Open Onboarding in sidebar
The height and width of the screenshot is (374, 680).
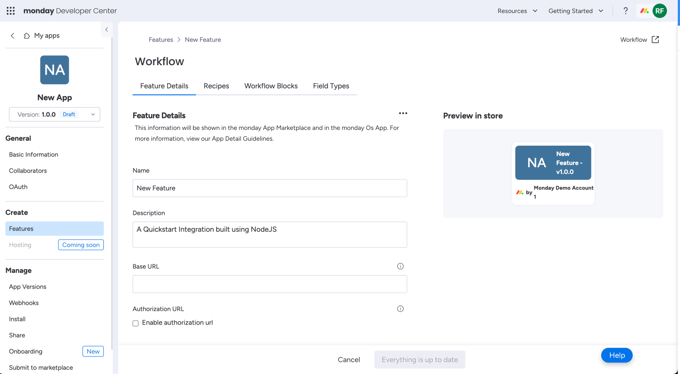26,352
